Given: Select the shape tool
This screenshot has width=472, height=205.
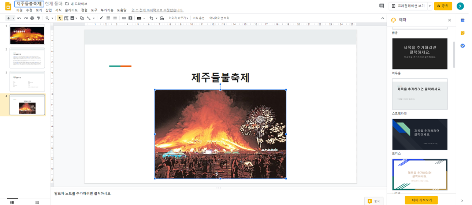Looking at the screenshot, I should point(82,18).
